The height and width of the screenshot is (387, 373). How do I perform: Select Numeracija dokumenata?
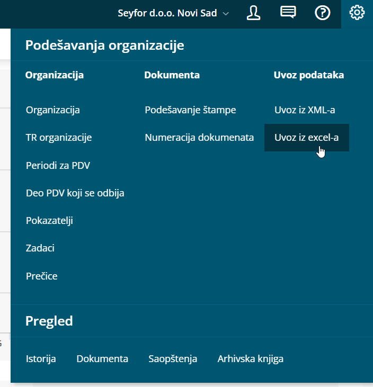click(199, 138)
